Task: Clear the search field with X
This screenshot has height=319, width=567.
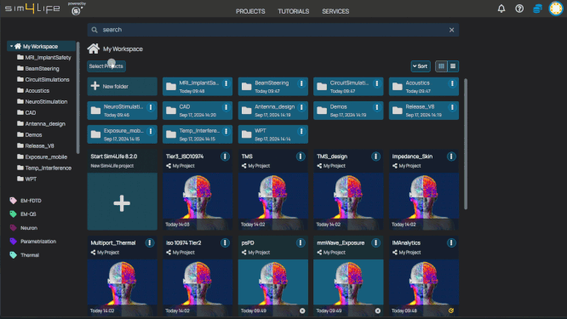Action: (x=452, y=30)
